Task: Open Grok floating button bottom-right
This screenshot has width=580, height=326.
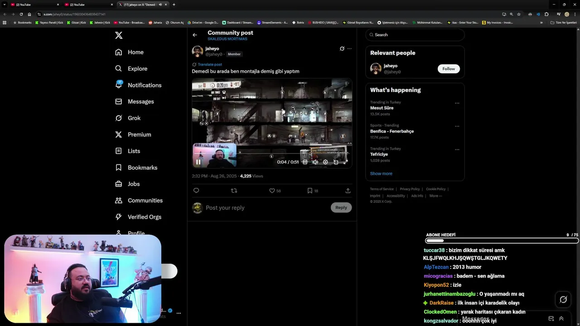Action: click(563, 299)
